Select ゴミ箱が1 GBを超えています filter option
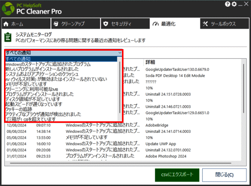The width and height of the screenshot is (251, 186). (x=61, y=119)
